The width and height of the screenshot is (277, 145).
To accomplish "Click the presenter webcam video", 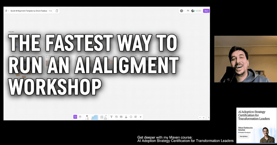I will click(246, 59).
